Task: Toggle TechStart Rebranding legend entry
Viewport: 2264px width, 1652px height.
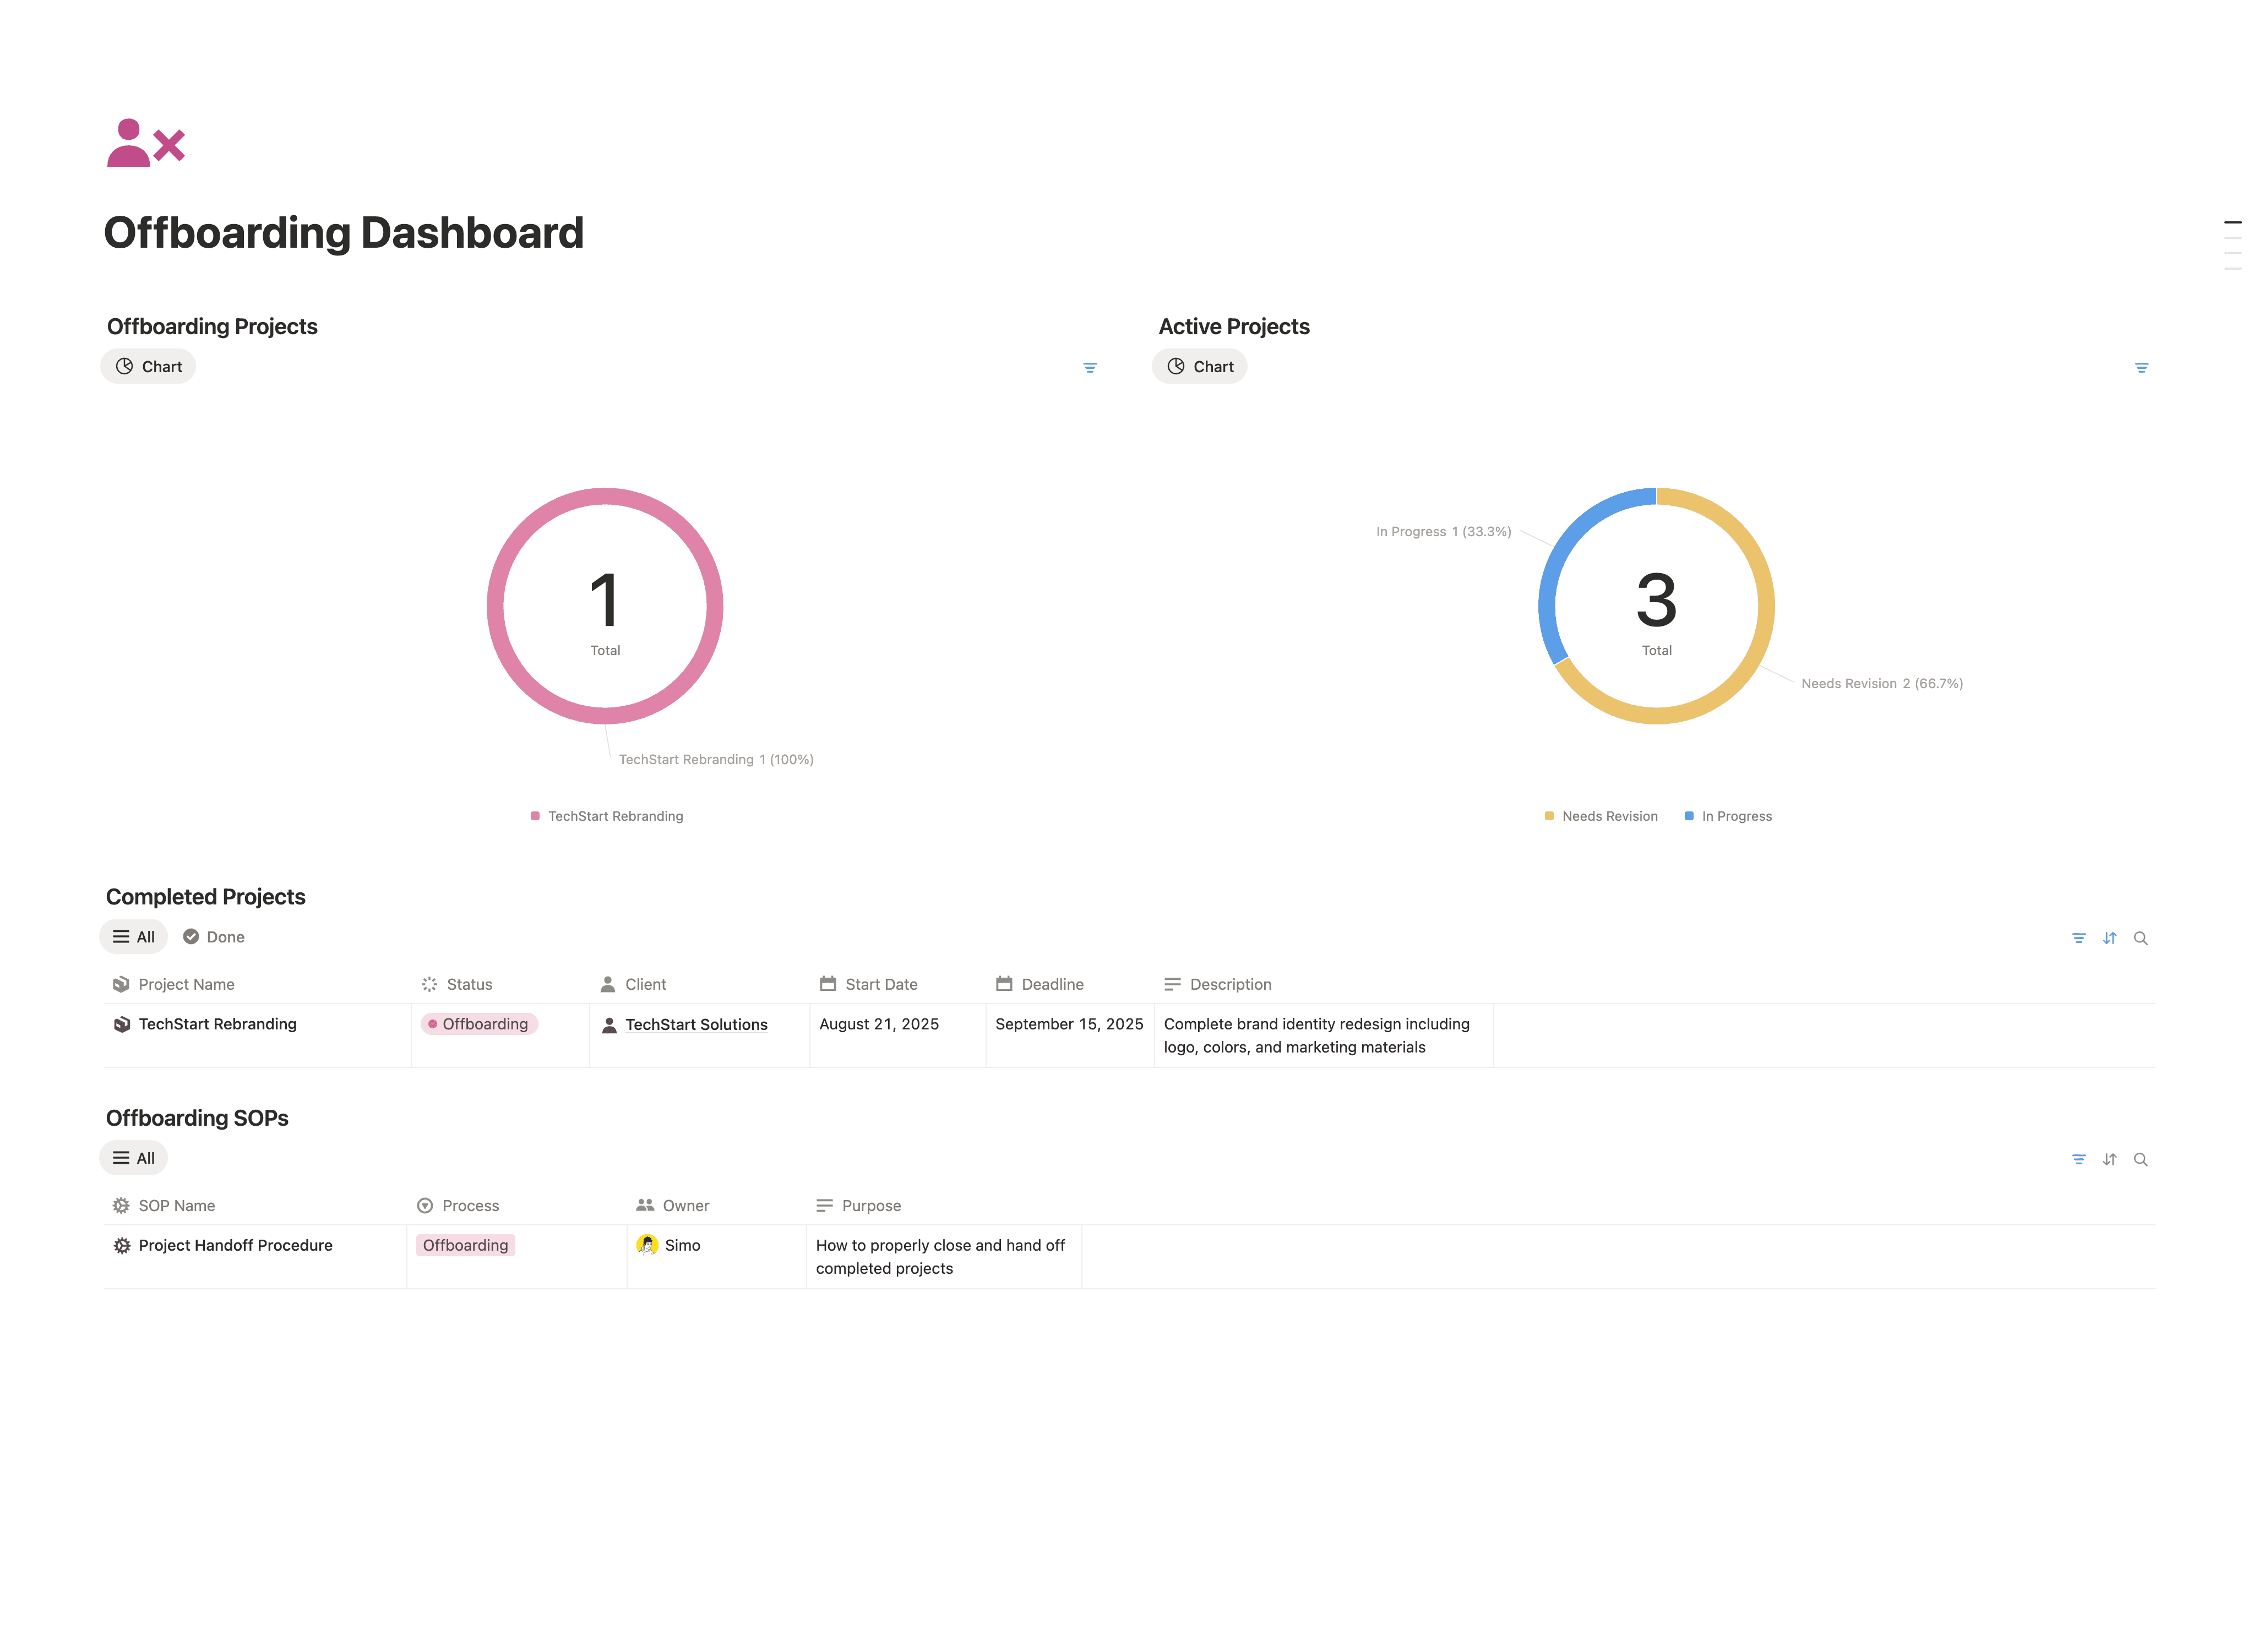Action: [606, 816]
